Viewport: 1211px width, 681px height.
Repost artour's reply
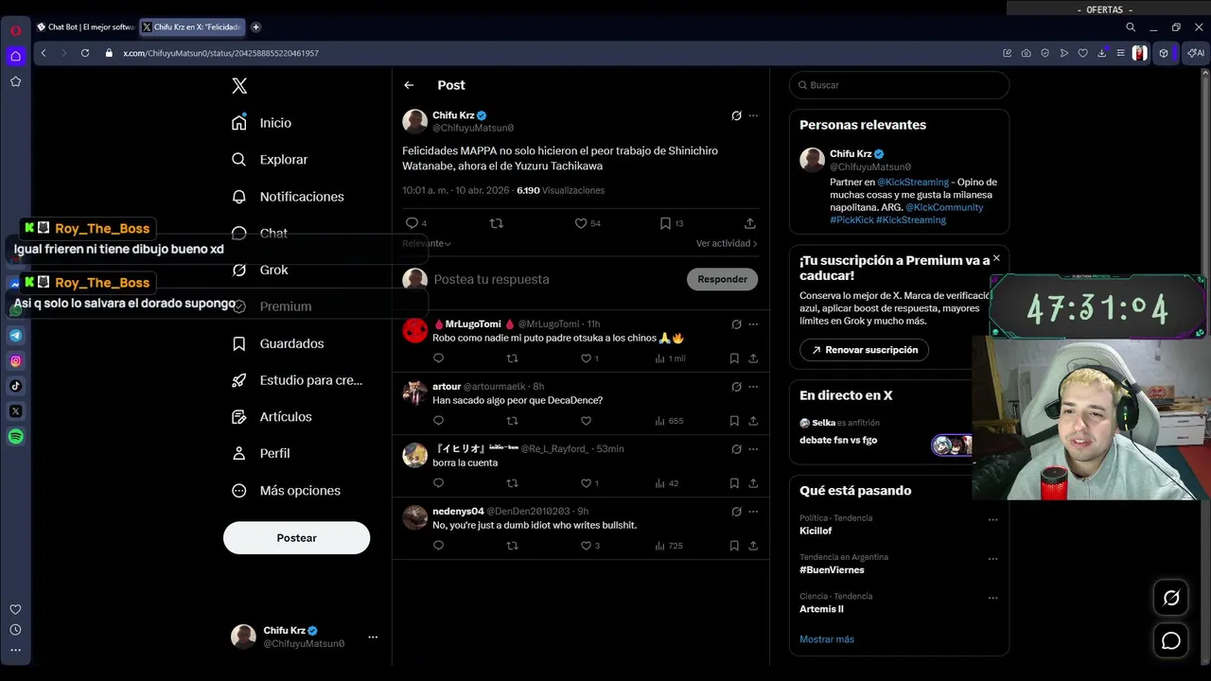512,421
